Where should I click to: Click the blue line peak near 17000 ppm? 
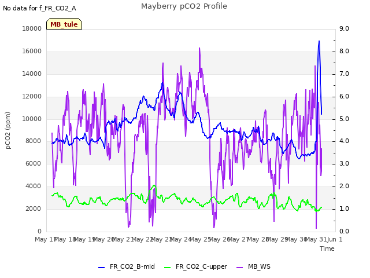point(319,41)
